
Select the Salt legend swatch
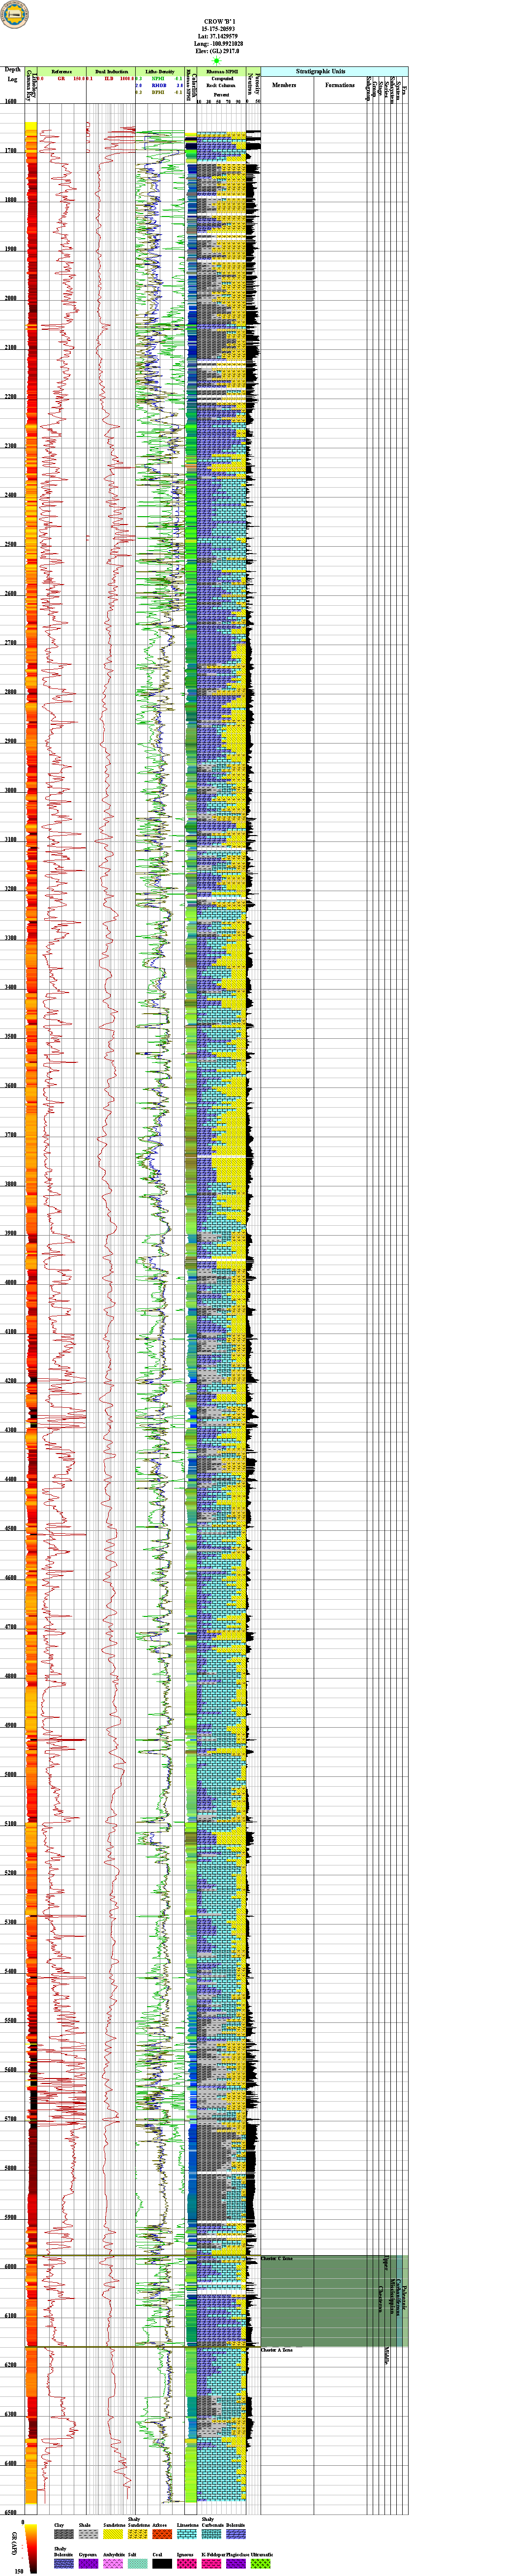click(137, 2563)
